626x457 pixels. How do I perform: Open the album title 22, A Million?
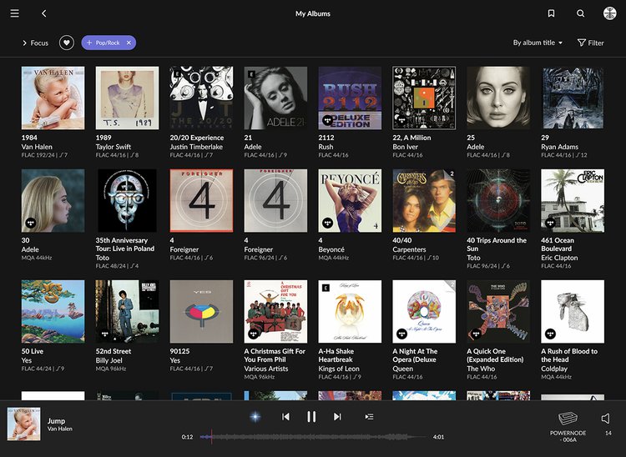point(411,138)
